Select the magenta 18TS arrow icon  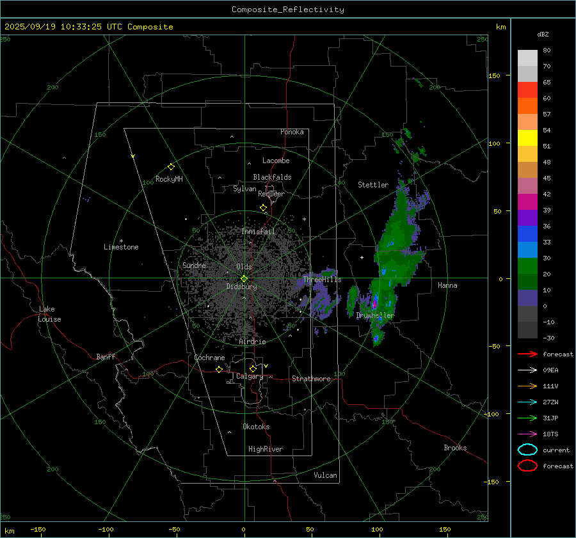pyautogui.click(x=527, y=434)
